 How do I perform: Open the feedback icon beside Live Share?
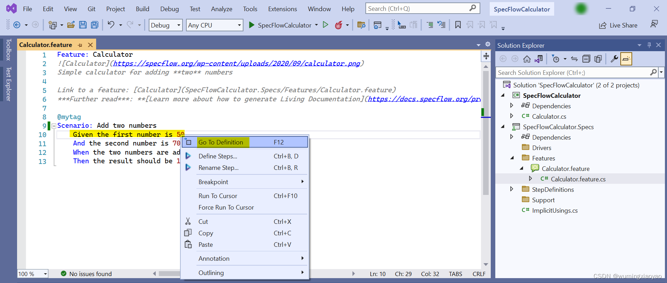point(654,24)
